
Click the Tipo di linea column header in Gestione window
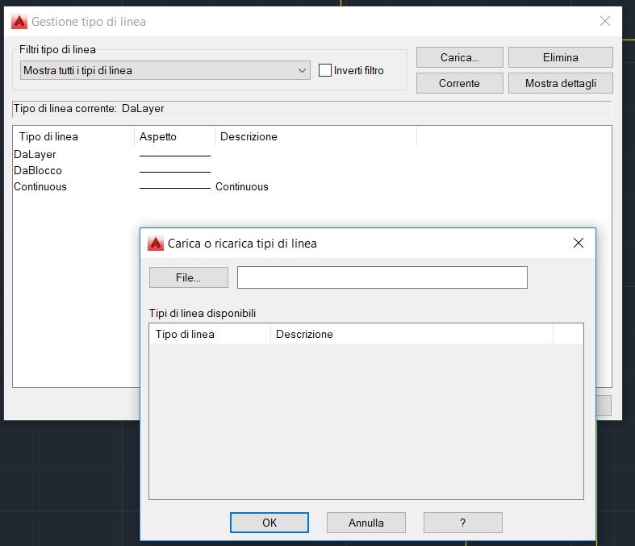[73, 137]
